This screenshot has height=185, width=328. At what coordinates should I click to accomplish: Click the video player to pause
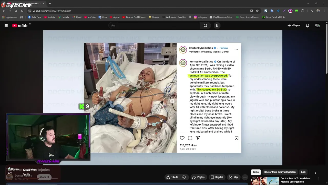click(x=163, y=98)
